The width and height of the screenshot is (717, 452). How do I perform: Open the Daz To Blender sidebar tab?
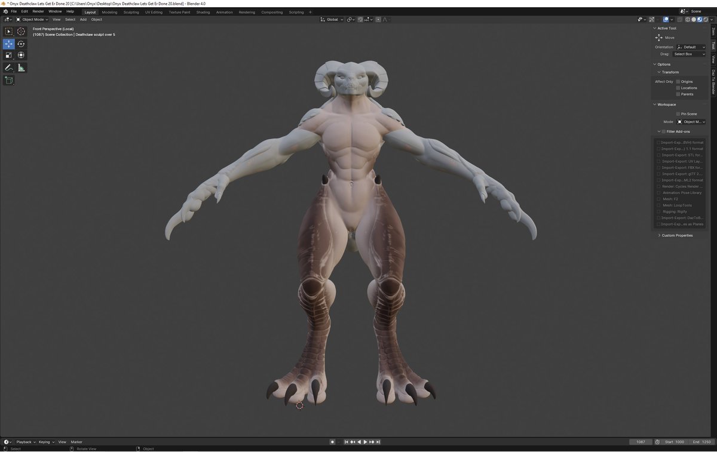[x=713, y=82]
